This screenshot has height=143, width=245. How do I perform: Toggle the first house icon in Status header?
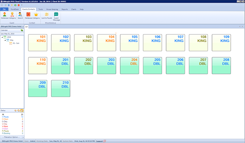(x=15, y=111)
